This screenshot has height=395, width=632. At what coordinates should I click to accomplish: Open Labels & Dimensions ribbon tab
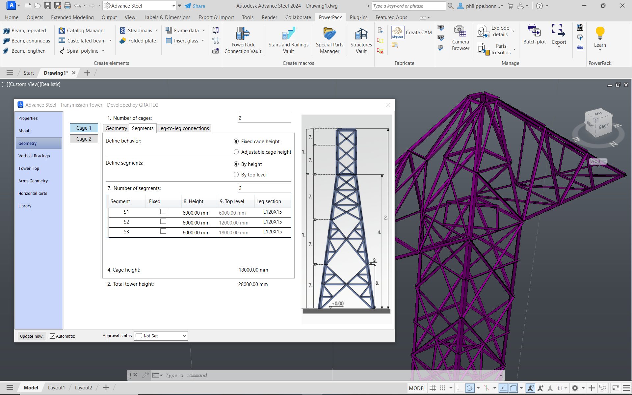[x=167, y=17]
